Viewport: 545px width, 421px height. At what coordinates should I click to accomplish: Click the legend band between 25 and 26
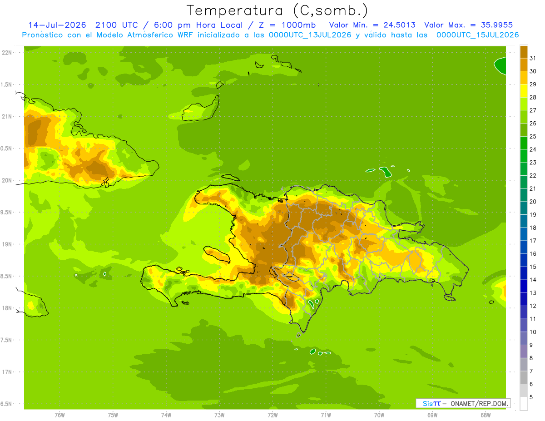click(x=524, y=130)
